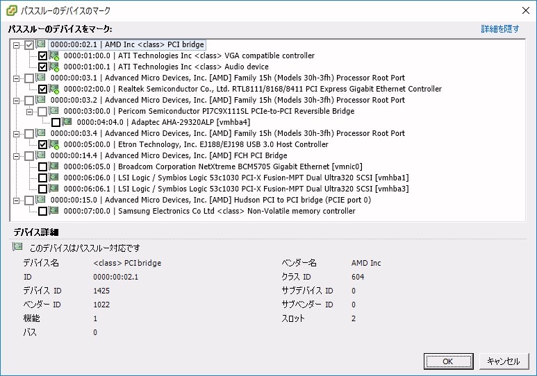Image resolution: width=537 pixels, height=376 pixels.
Task: Click the card icon beside Pericom Reversible Bridge
Action: click(x=54, y=110)
